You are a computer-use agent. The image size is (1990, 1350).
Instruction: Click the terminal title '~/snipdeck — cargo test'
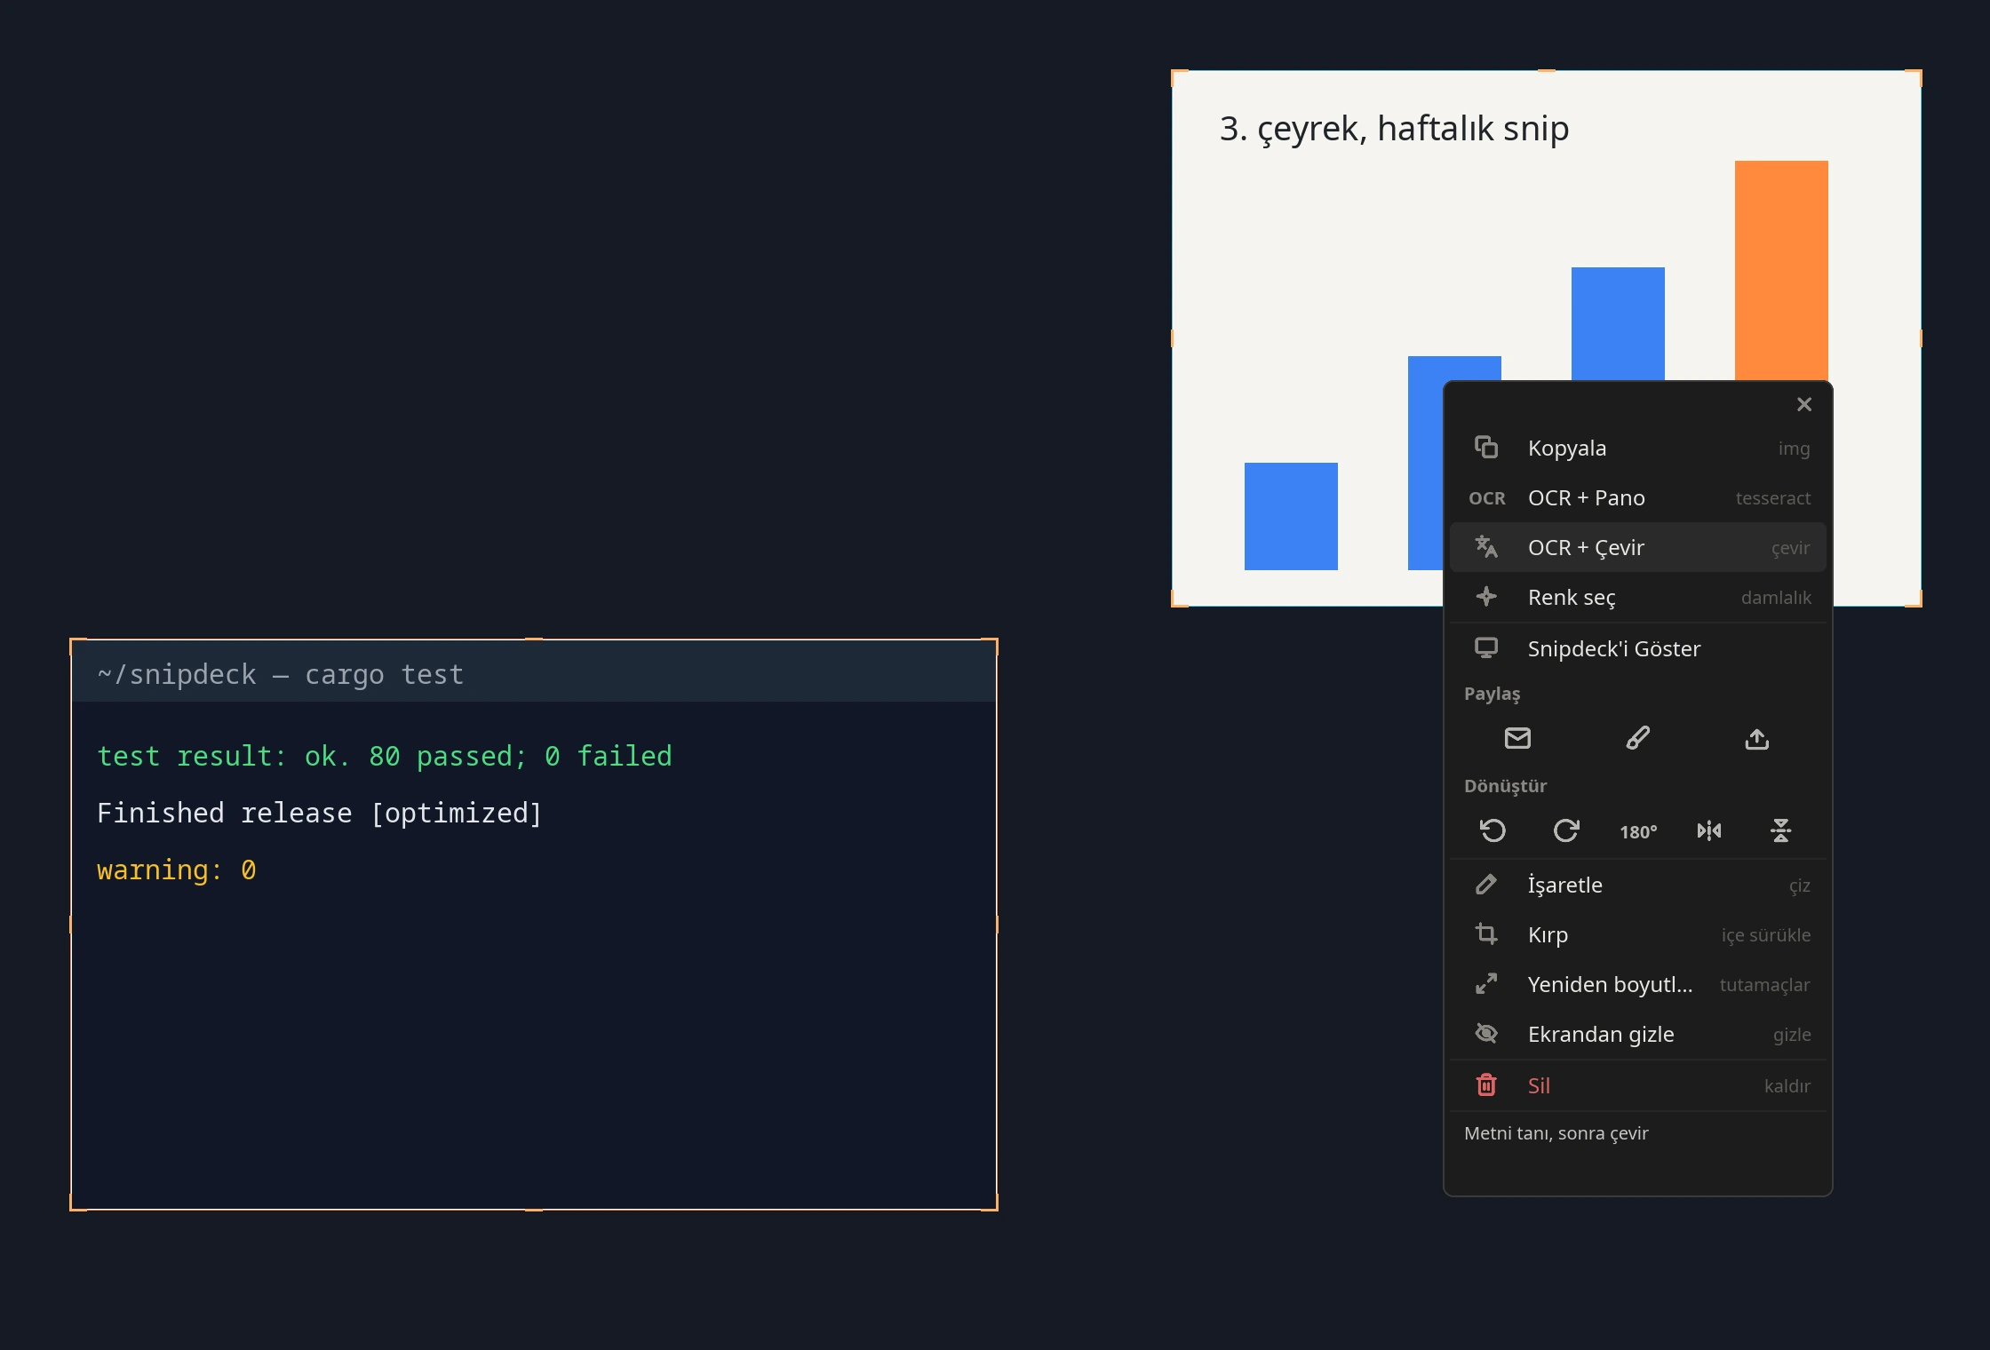pyautogui.click(x=281, y=674)
